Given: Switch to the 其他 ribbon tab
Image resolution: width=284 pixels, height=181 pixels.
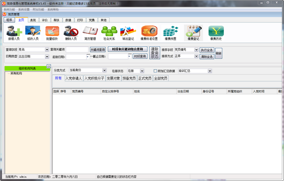Looking at the screenshot, I should (104, 20).
